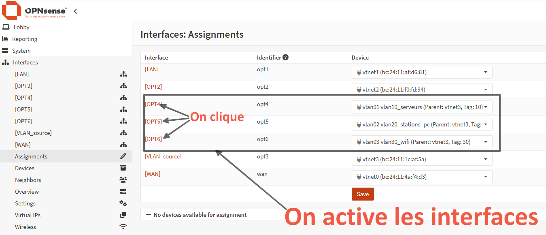The height and width of the screenshot is (235, 546).
Task: Open the WAN device dropdown showing vtnet0
Action: [422, 177]
